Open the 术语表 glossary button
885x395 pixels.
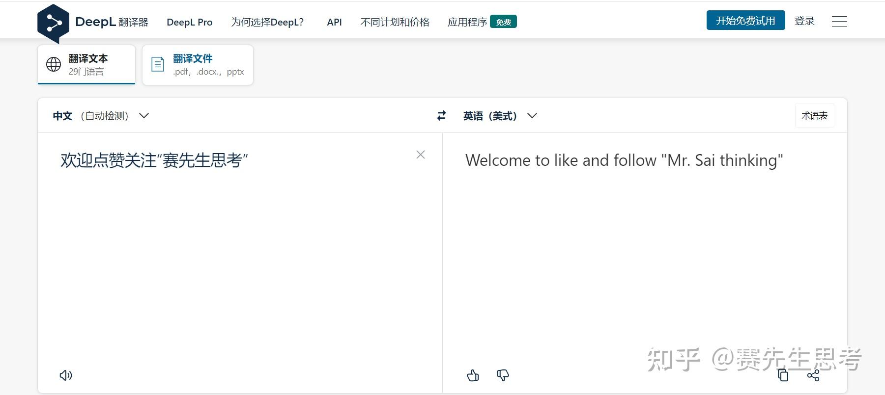point(814,116)
